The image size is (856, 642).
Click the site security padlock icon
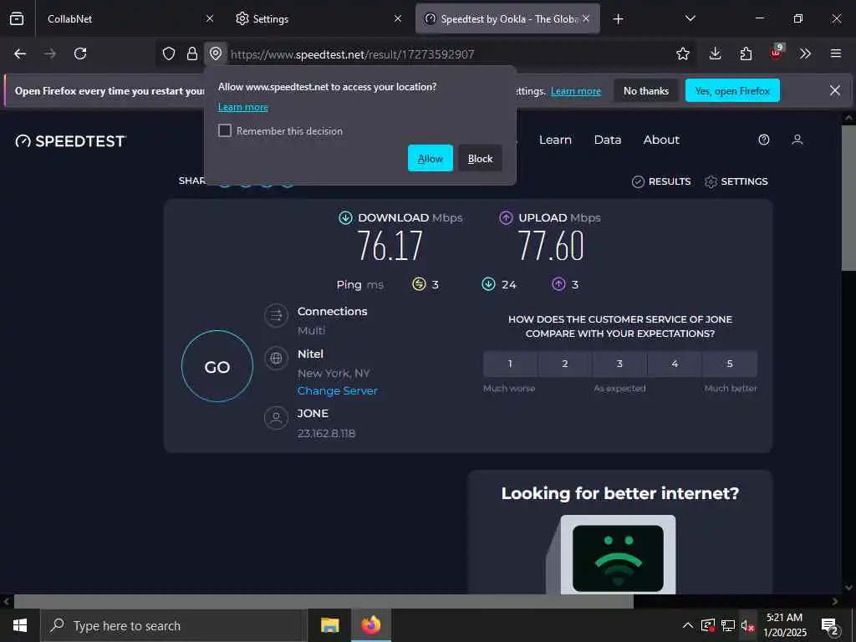coord(191,53)
